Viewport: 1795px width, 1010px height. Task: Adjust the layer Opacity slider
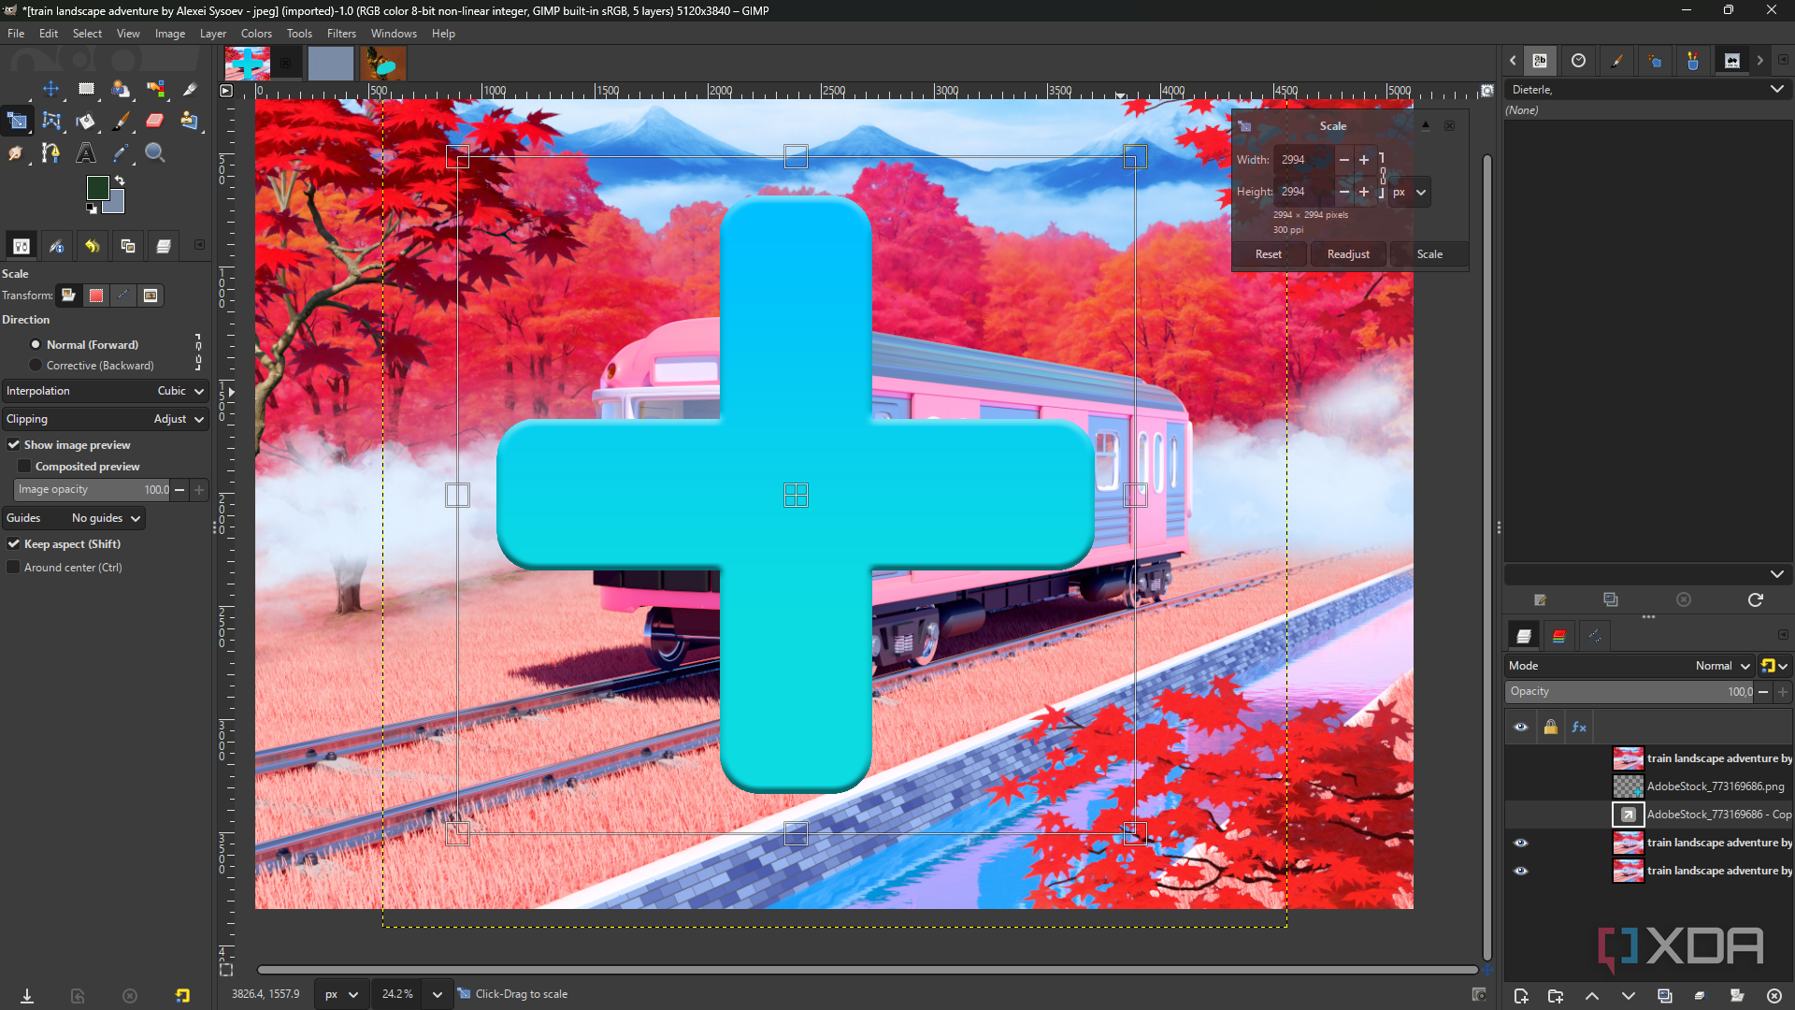[1629, 692]
